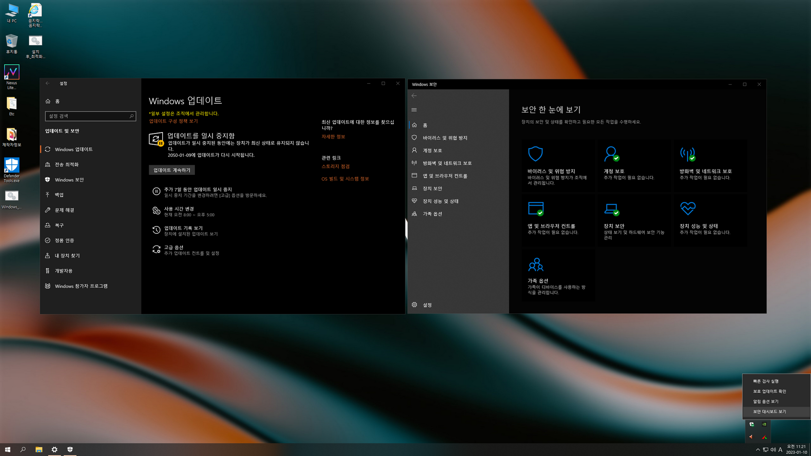Click NVIDIA icon in tray overflow
This screenshot has width=811, height=456.
tap(764, 424)
